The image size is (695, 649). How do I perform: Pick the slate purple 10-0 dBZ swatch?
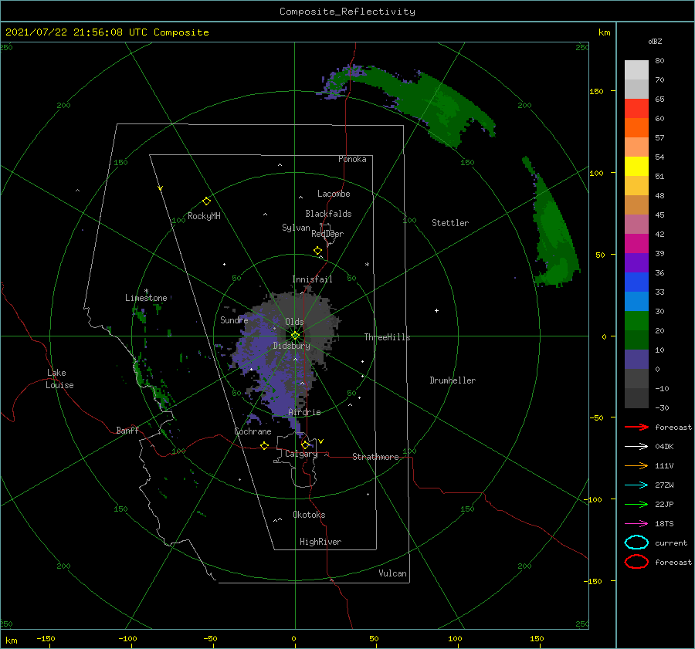[636, 360]
